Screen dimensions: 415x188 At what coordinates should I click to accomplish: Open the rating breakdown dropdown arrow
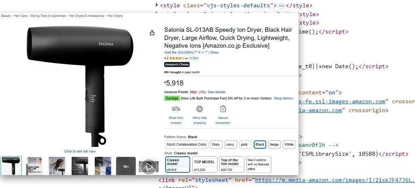(186, 58)
